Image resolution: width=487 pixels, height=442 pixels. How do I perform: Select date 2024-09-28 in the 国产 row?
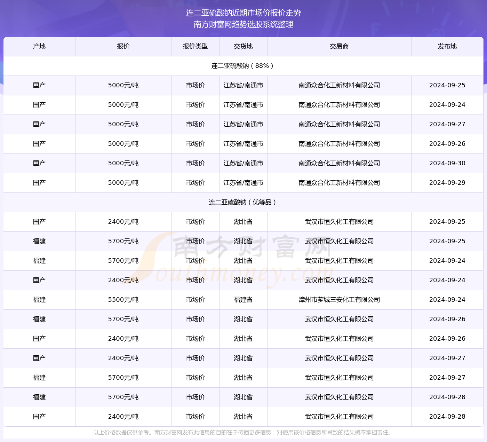(x=447, y=417)
